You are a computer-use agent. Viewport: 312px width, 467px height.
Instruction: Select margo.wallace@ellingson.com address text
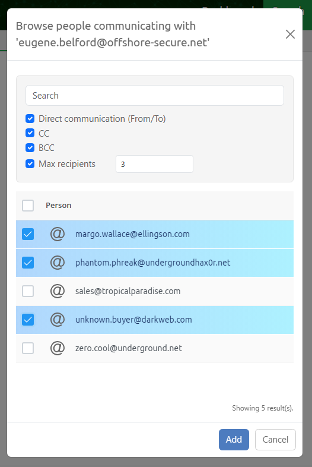point(132,234)
